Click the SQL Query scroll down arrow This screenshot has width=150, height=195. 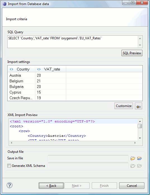point(140,45)
